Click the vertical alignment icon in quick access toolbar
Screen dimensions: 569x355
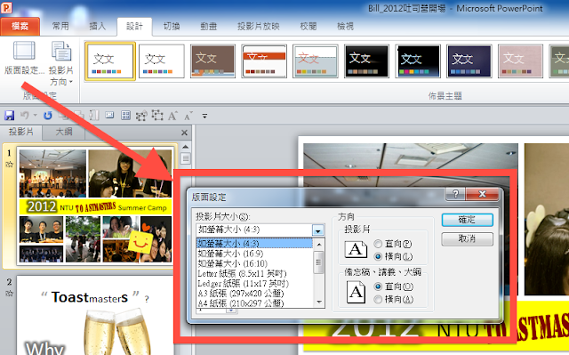(94, 116)
